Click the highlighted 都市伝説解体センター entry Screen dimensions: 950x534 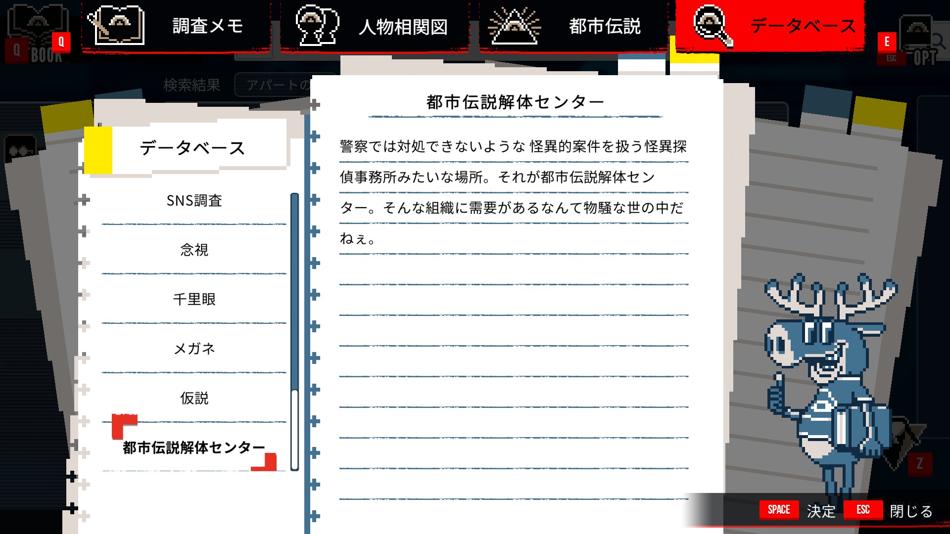(194, 448)
